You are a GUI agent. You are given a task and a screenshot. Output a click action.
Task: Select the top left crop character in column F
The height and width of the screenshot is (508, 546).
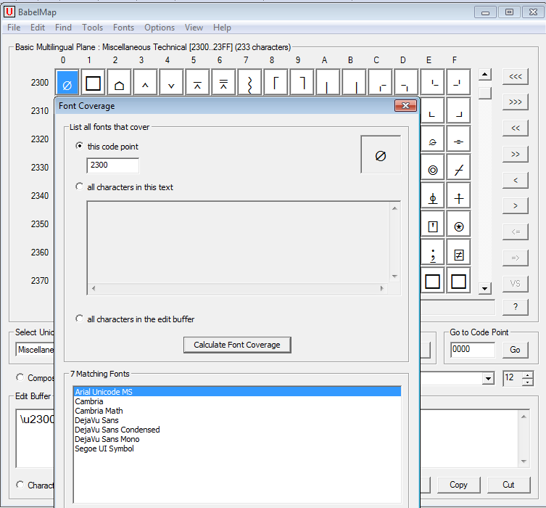[458, 83]
